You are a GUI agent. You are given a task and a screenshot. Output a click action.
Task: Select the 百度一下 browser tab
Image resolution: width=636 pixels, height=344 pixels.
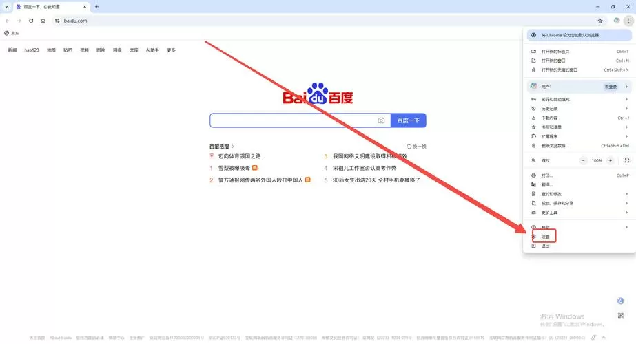(51, 6)
